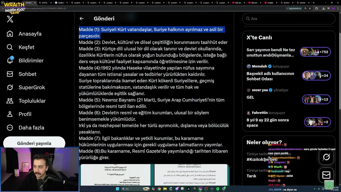
Task: Click the taskbar Ara search box
Action: [136, 189]
